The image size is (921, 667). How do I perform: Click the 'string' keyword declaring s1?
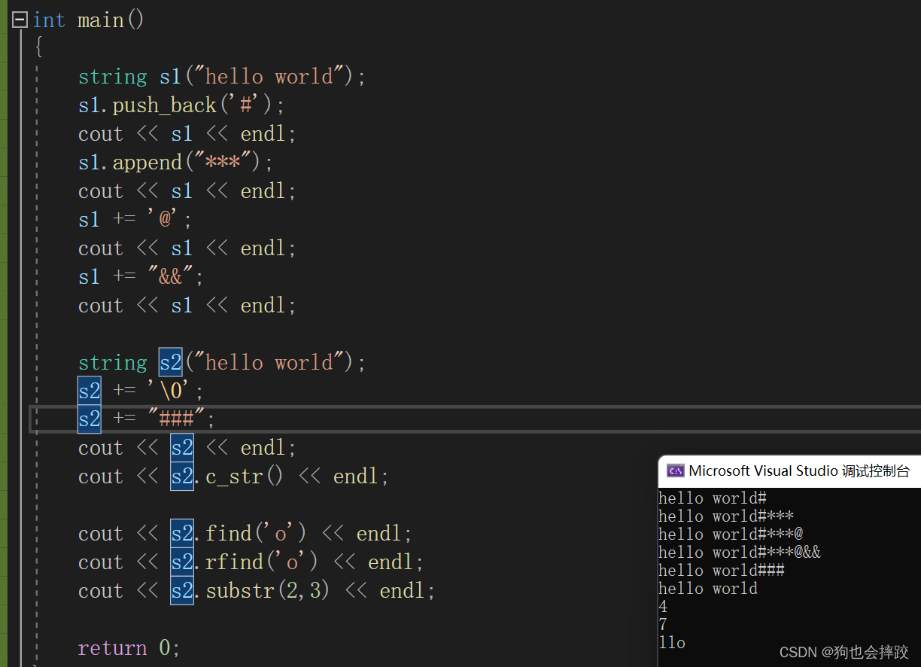coord(112,77)
